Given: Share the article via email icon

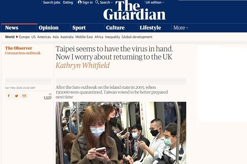Looking at the screenshot, I should 24,96.
